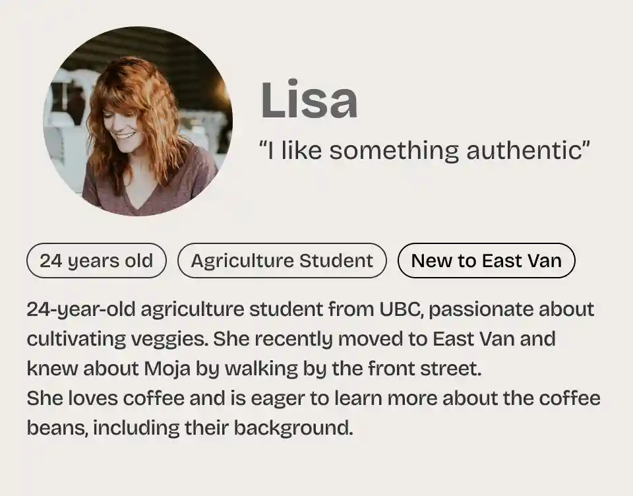
Task: Click the word "beans" on the last line
Action: pos(56,428)
